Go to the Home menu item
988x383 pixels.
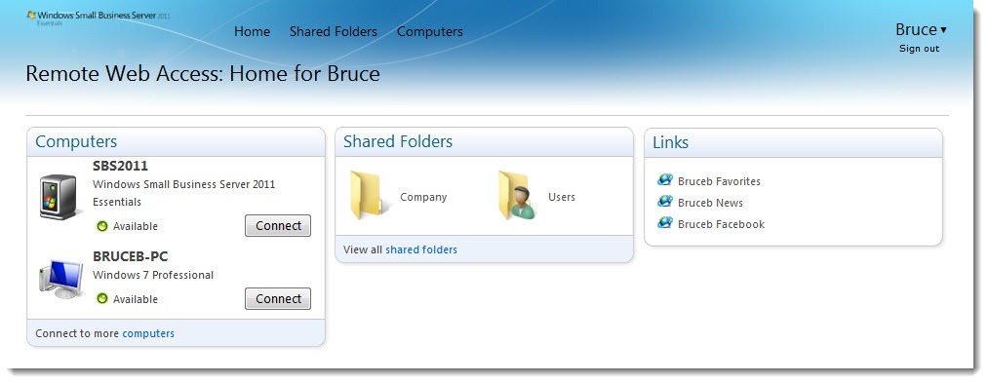pyautogui.click(x=252, y=31)
